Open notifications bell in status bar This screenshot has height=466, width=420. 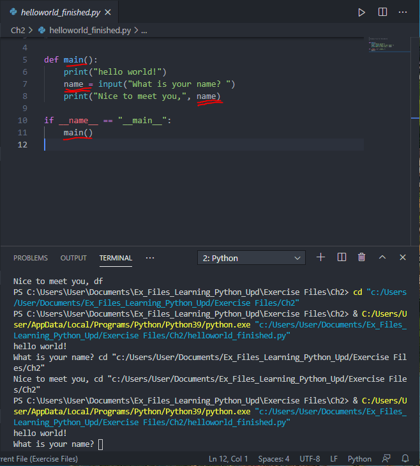coord(405,459)
